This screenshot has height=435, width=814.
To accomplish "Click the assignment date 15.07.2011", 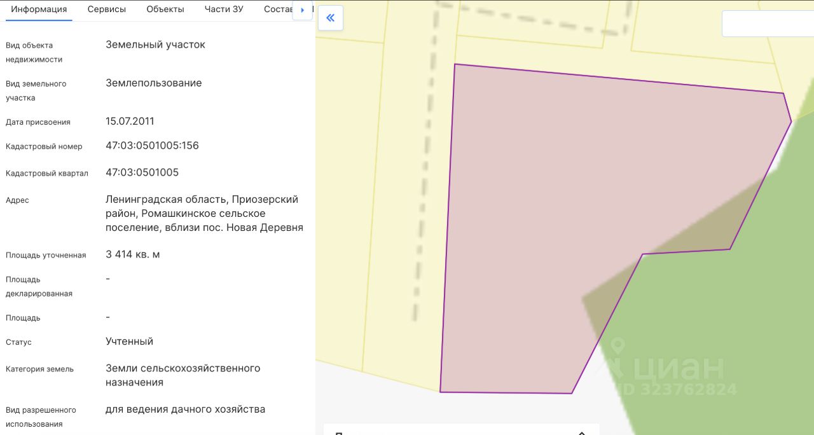I will [130, 121].
